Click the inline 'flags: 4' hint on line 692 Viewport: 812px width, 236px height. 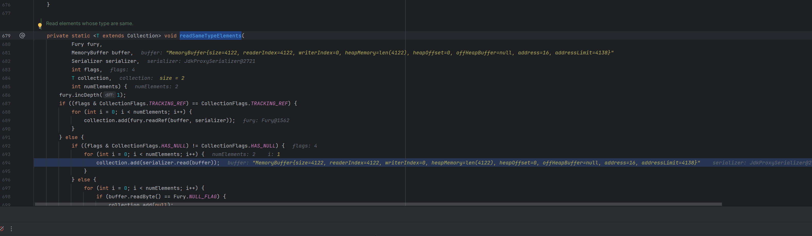pos(305,146)
